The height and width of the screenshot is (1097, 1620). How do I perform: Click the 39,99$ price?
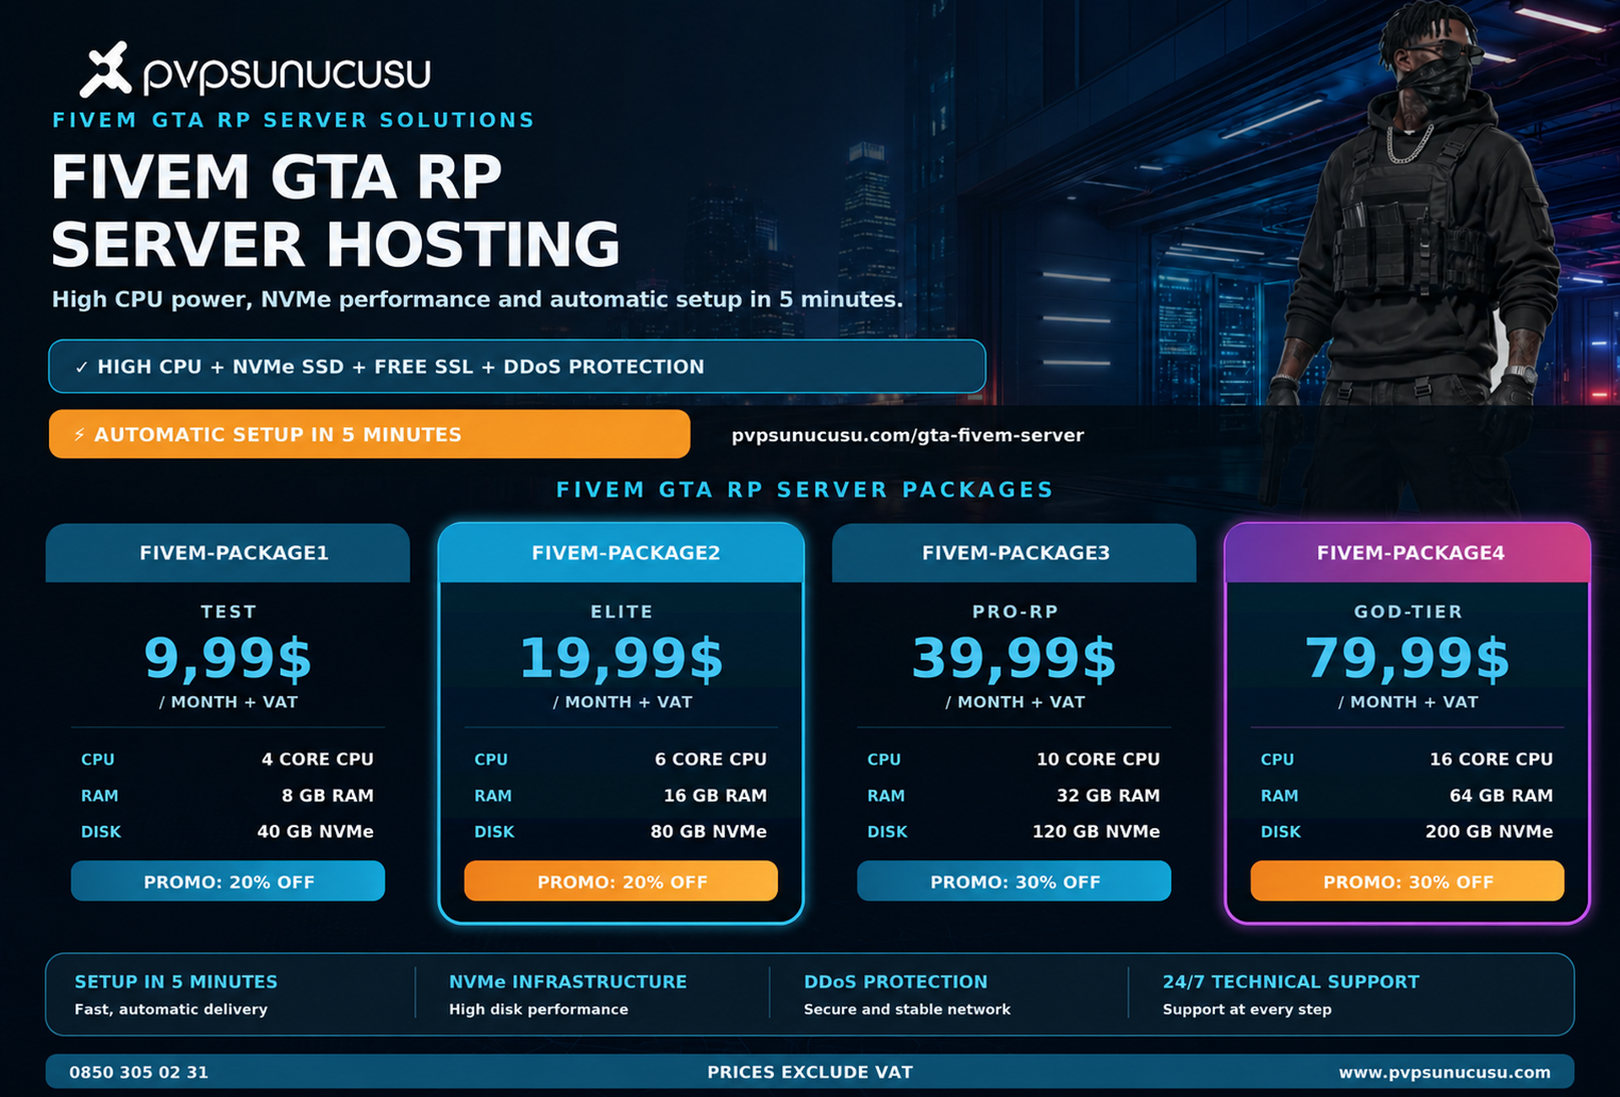click(1014, 658)
